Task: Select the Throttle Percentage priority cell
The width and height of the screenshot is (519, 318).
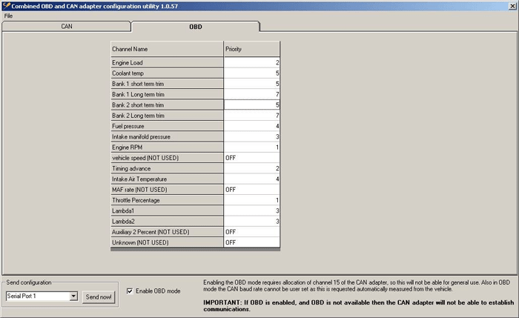Action: coord(251,200)
